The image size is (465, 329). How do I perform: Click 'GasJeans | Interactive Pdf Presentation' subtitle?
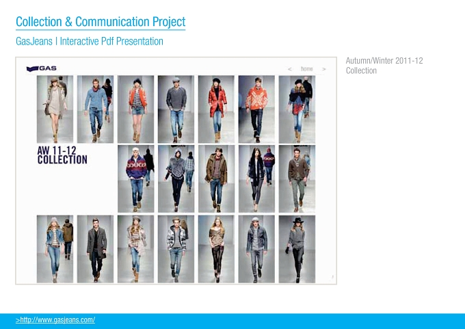click(x=90, y=41)
